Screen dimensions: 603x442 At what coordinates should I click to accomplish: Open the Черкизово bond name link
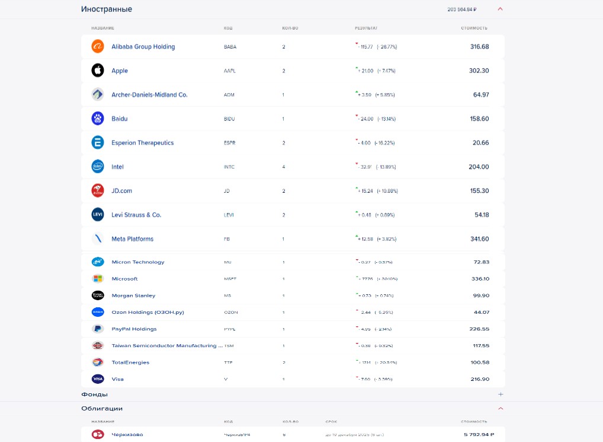(x=127, y=434)
